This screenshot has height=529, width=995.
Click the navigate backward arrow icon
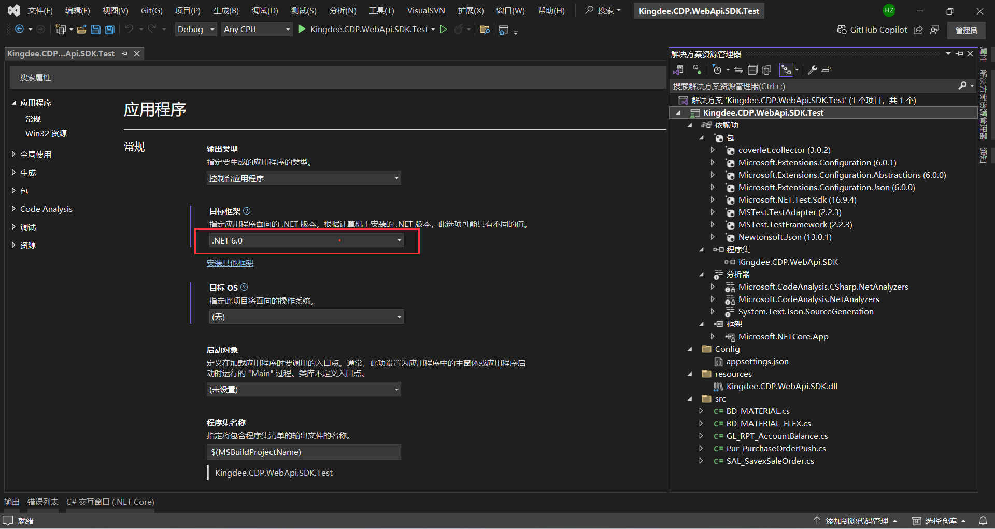[19, 30]
